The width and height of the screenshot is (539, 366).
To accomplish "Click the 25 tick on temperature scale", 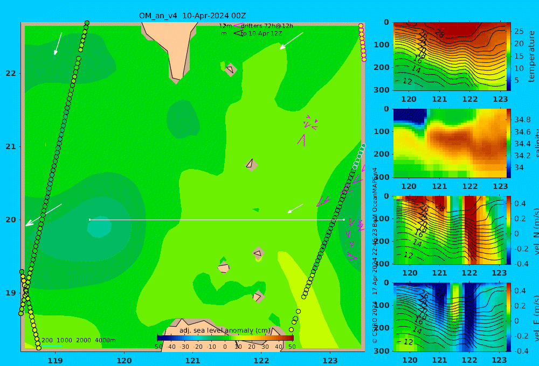I will (x=519, y=31).
